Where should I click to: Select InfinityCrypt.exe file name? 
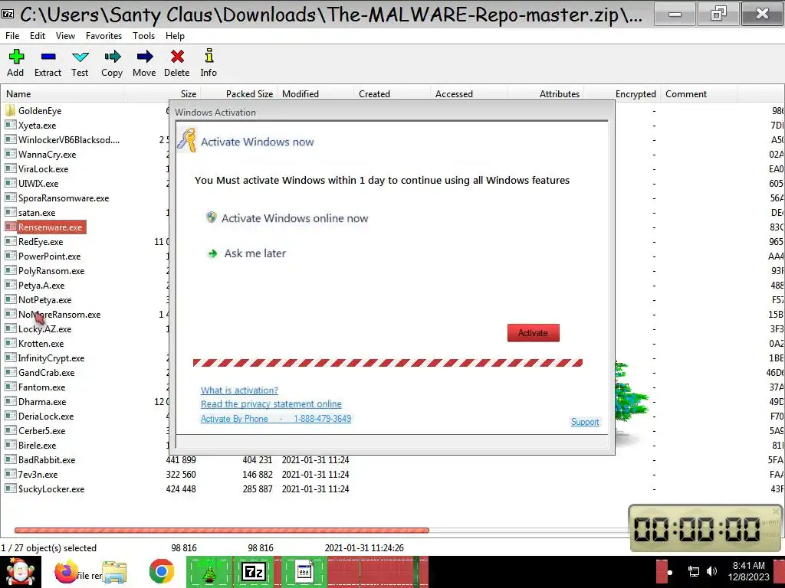pos(51,358)
